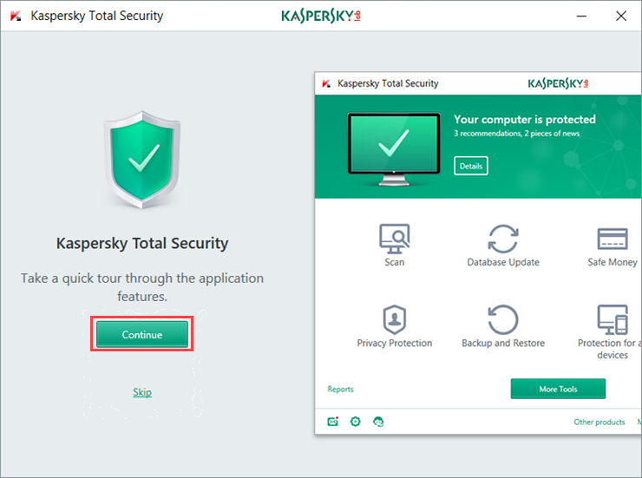Image resolution: width=642 pixels, height=478 pixels.
Task: Close the Kaspersky Total Security window
Action: click(x=620, y=16)
